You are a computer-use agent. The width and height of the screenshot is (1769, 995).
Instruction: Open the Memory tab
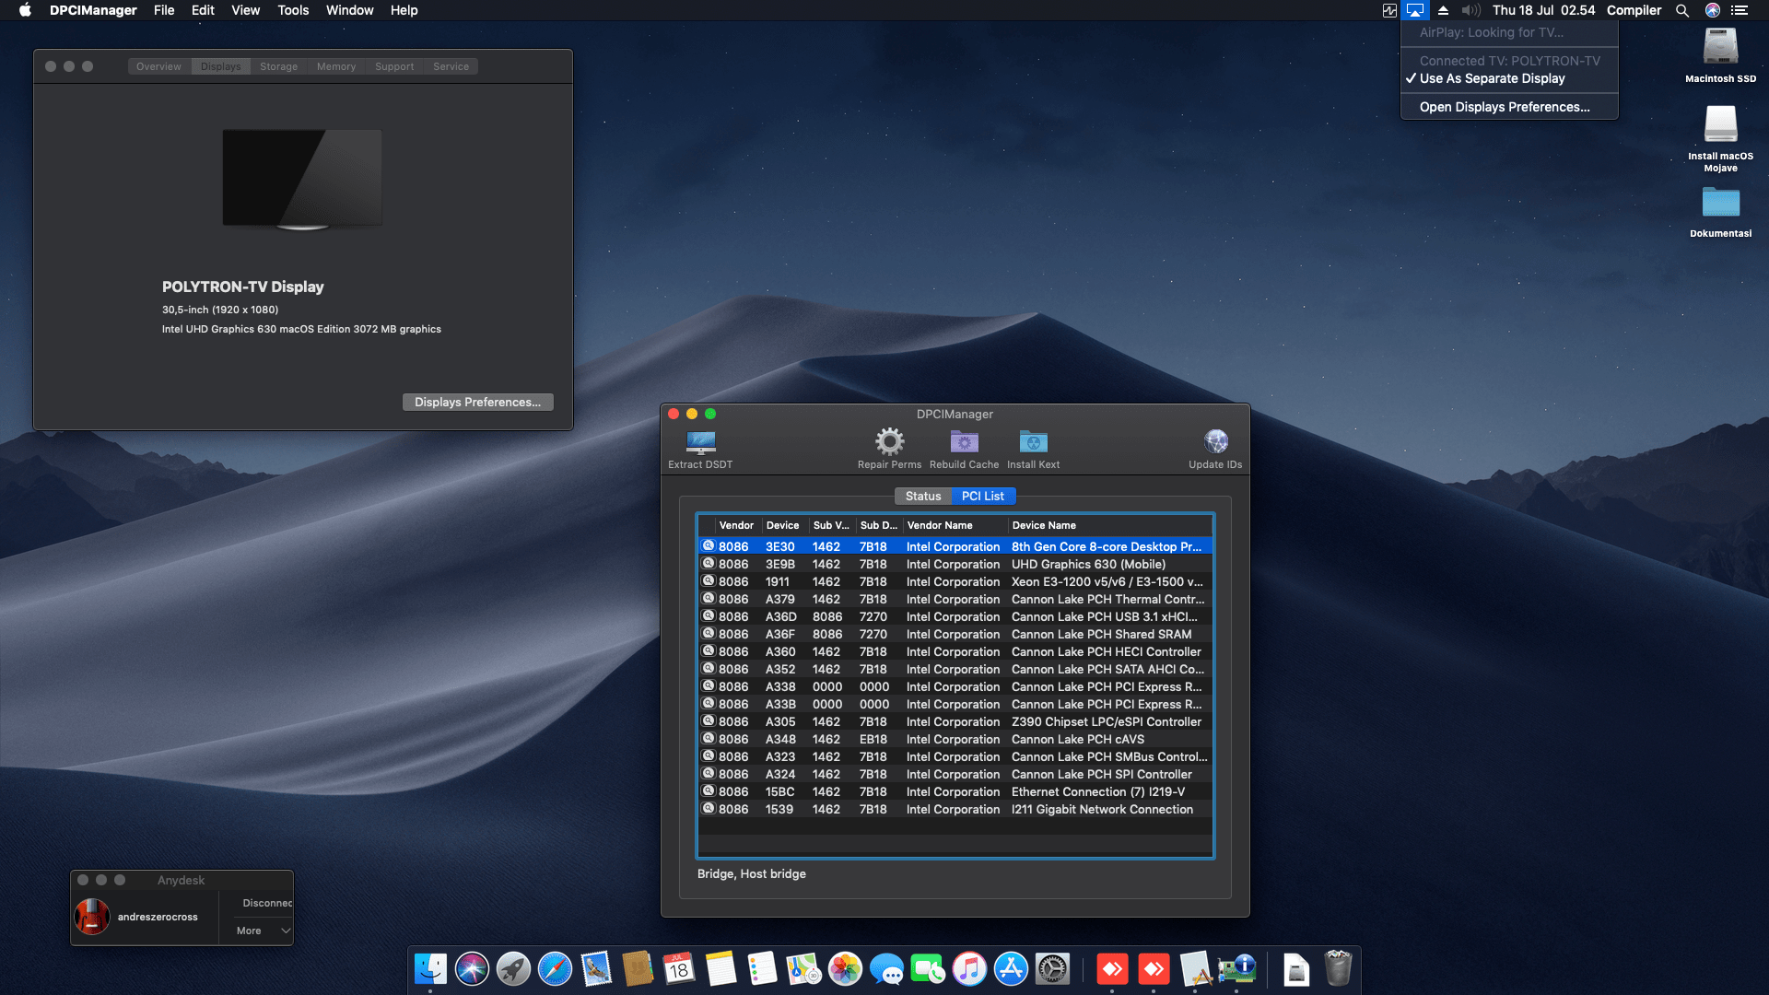point(336,66)
